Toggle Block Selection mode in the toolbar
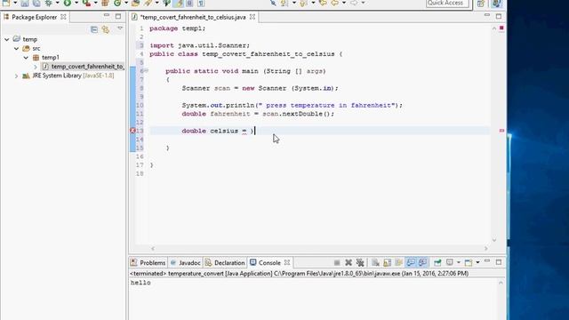The width and height of the screenshot is (569, 320). [189, 4]
